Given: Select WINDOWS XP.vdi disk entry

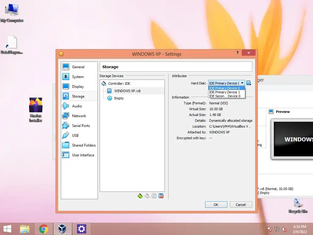Looking at the screenshot, I should coord(132,91).
